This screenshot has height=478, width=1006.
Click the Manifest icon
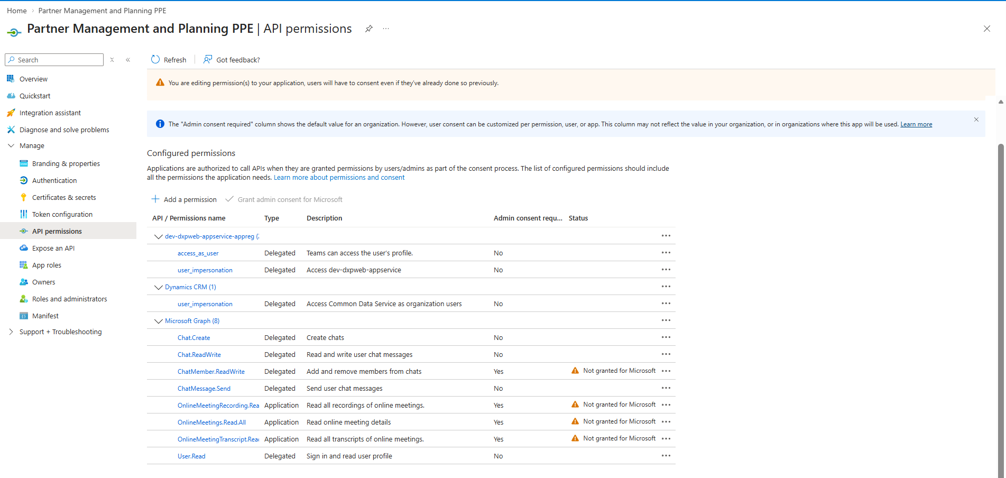[23, 316]
